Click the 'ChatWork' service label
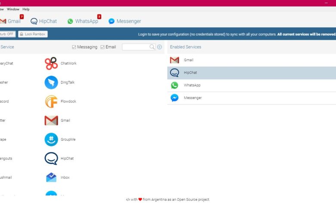Screen dimensions: 336x203 (x=68, y=63)
